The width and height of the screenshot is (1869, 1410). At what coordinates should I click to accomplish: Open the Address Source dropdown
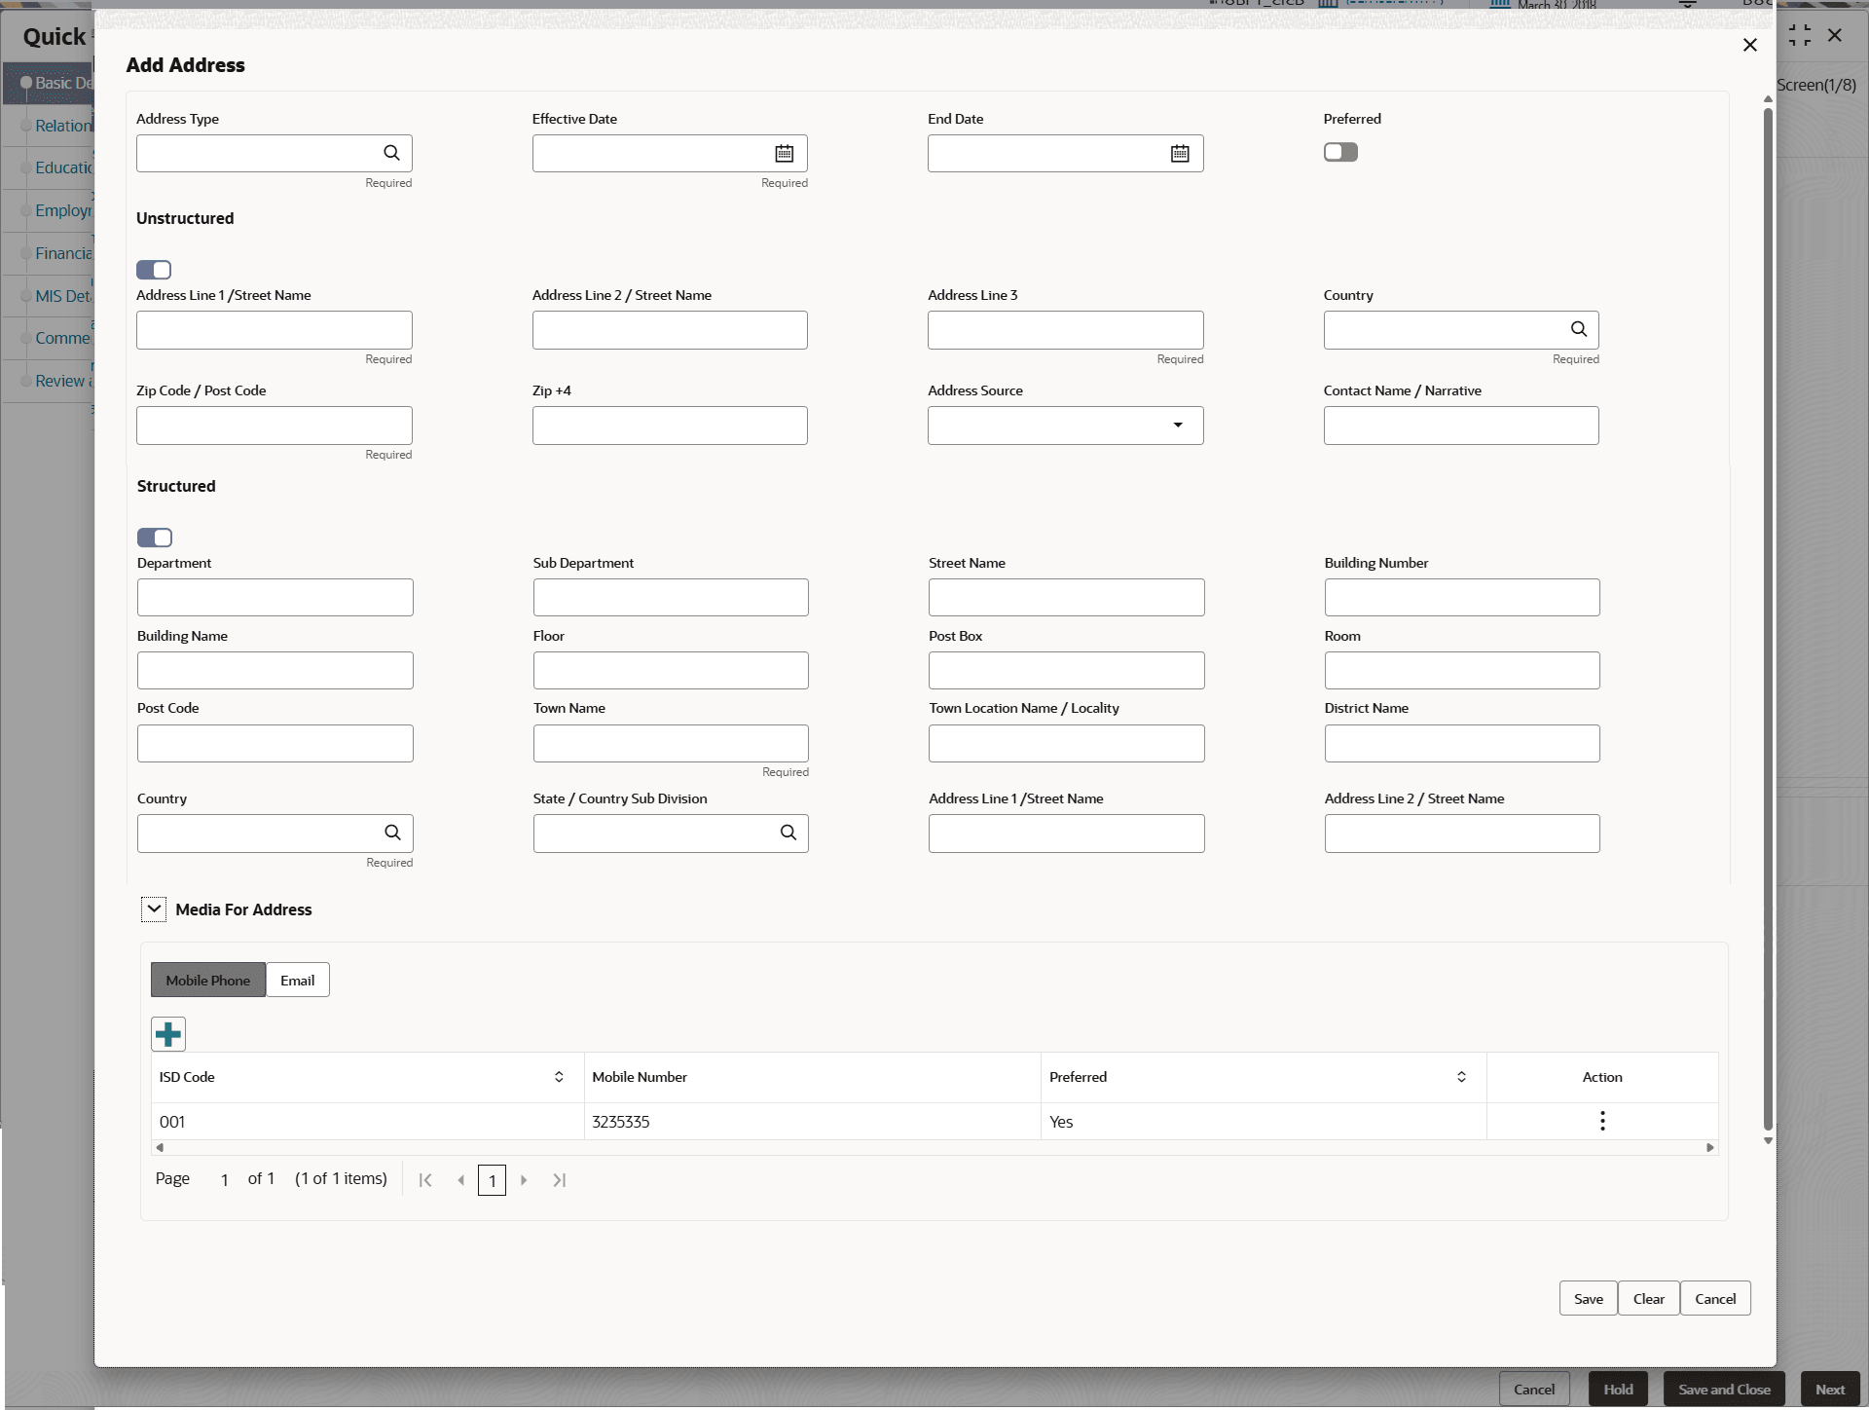pyautogui.click(x=1178, y=426)
